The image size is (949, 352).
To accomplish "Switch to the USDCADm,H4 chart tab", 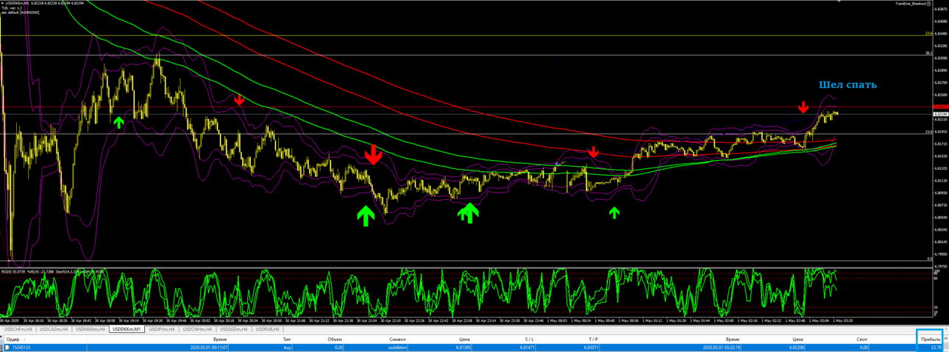I will [x=54, y=329].
